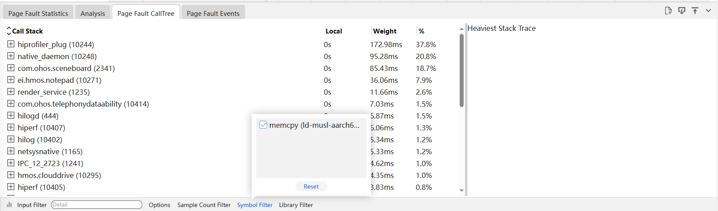
Task: Uncheck the memcpy symbol checkbox
Action: pyautogui.click(x=263, y=125)
